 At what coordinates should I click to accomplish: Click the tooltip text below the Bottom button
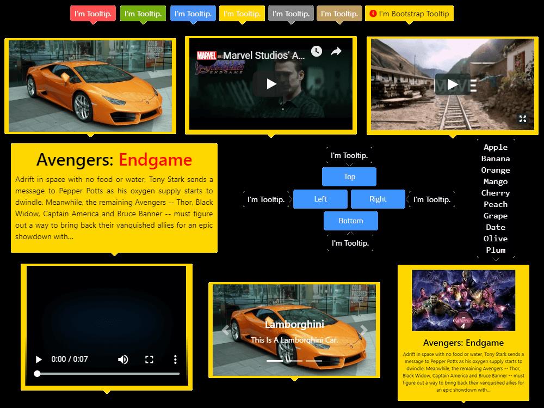point(350,243)
